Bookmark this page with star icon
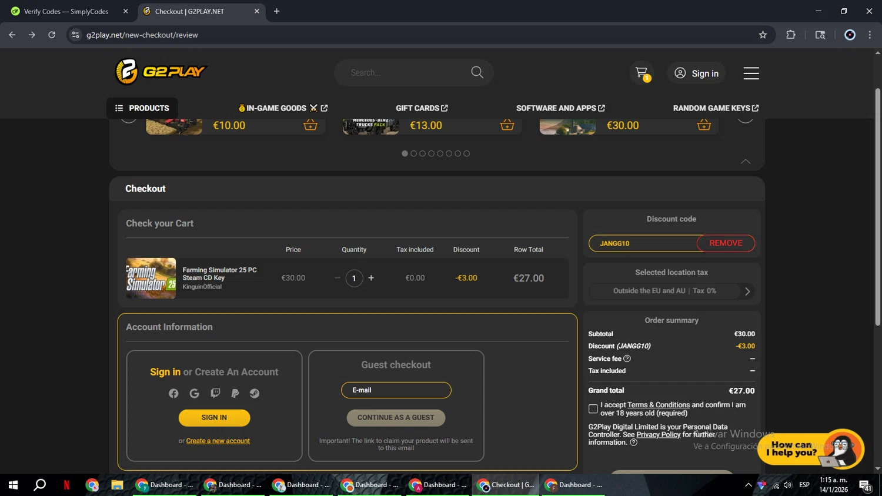 click(763, 35)
